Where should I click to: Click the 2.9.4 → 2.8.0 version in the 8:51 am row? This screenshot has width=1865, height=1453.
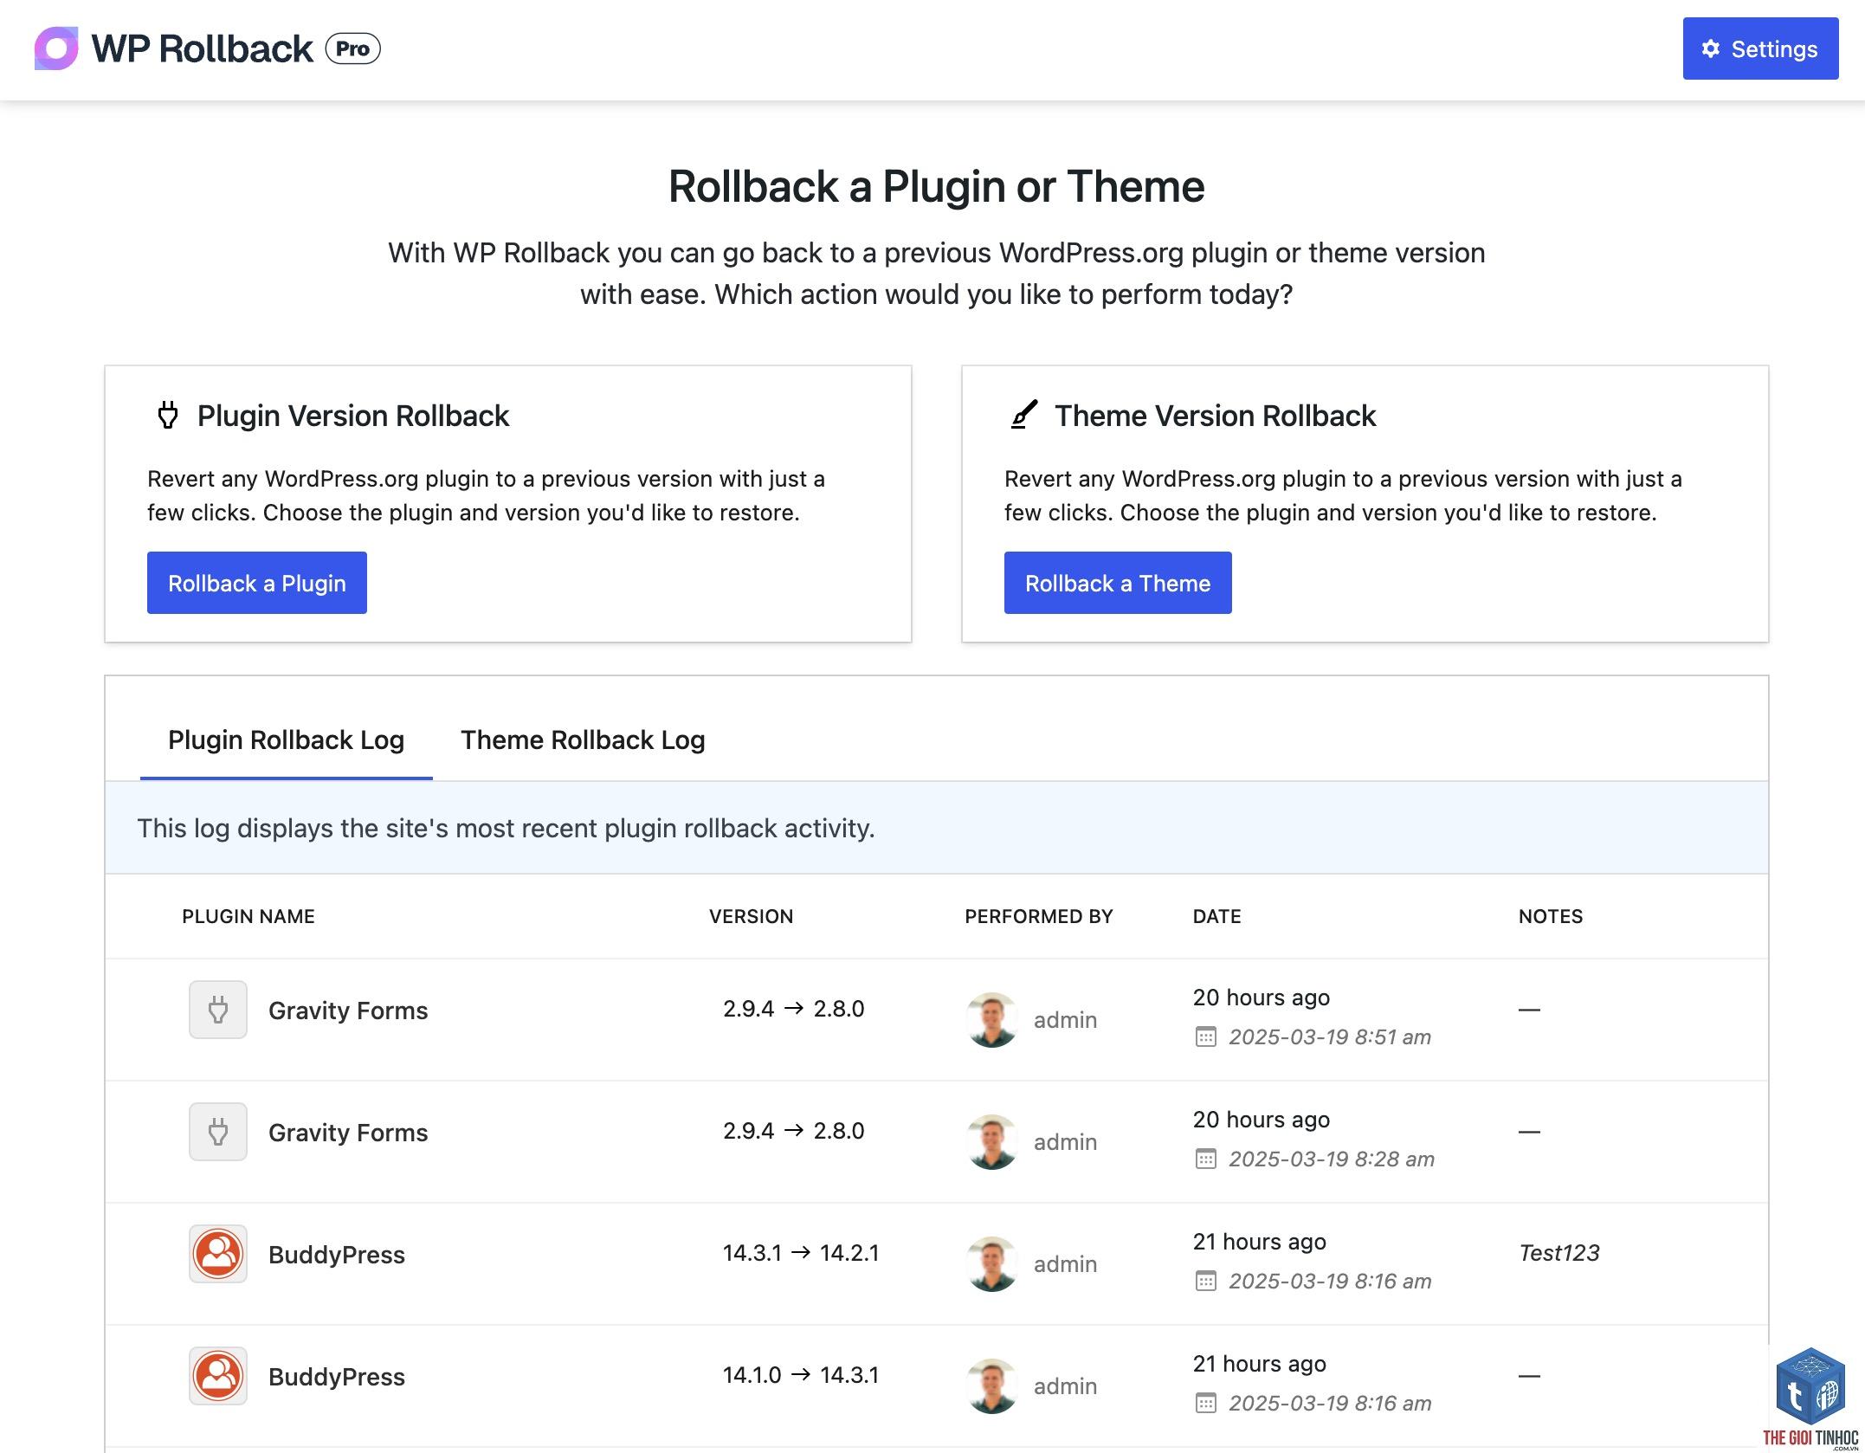point(794,1009)
